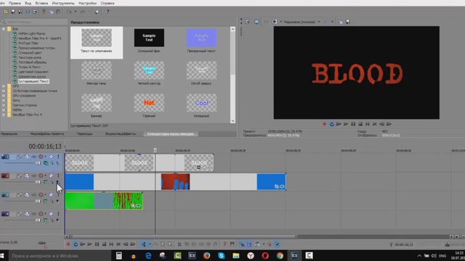The image size is (465, 261).
Task: Expand the OFX folder in generators tree
Action: 4,86
